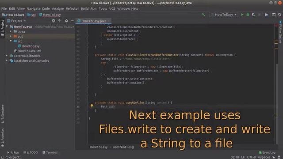Open the Help menu
283x159 pixels.
pyautogui.click(x=134, y=8)
